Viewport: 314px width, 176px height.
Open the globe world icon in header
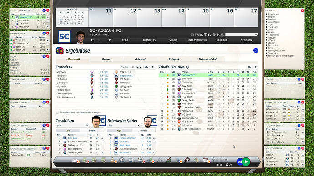pos(214,35)
